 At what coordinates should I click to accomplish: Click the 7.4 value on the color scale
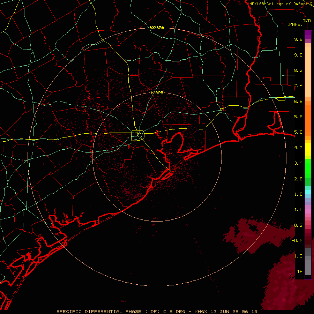click(298, 86)
